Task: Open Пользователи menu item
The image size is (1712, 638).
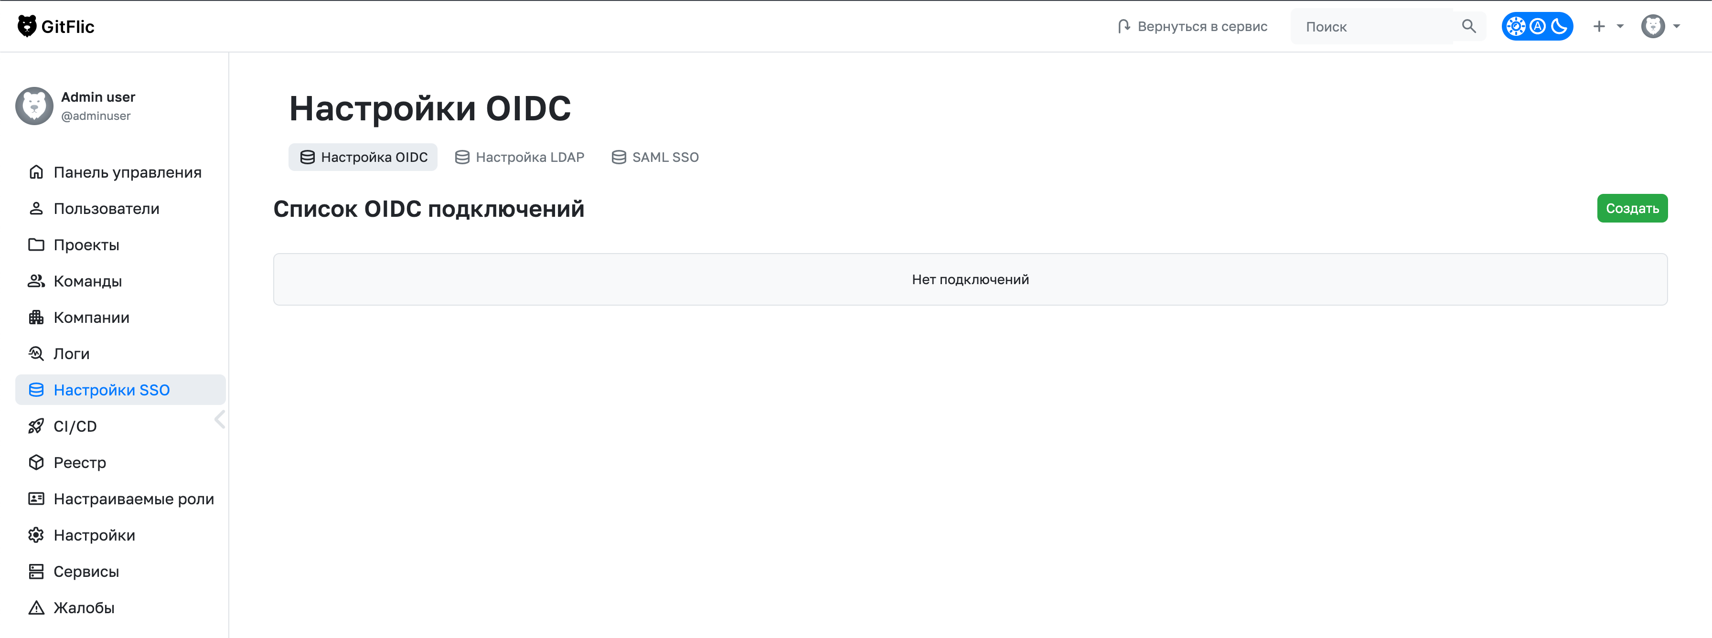Action: tap(120, 209)
